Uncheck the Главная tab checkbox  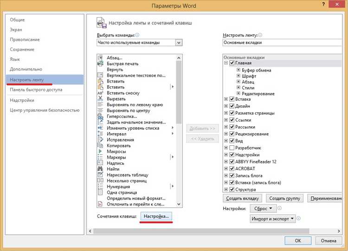pyautogui.click(x=232, y=63)
